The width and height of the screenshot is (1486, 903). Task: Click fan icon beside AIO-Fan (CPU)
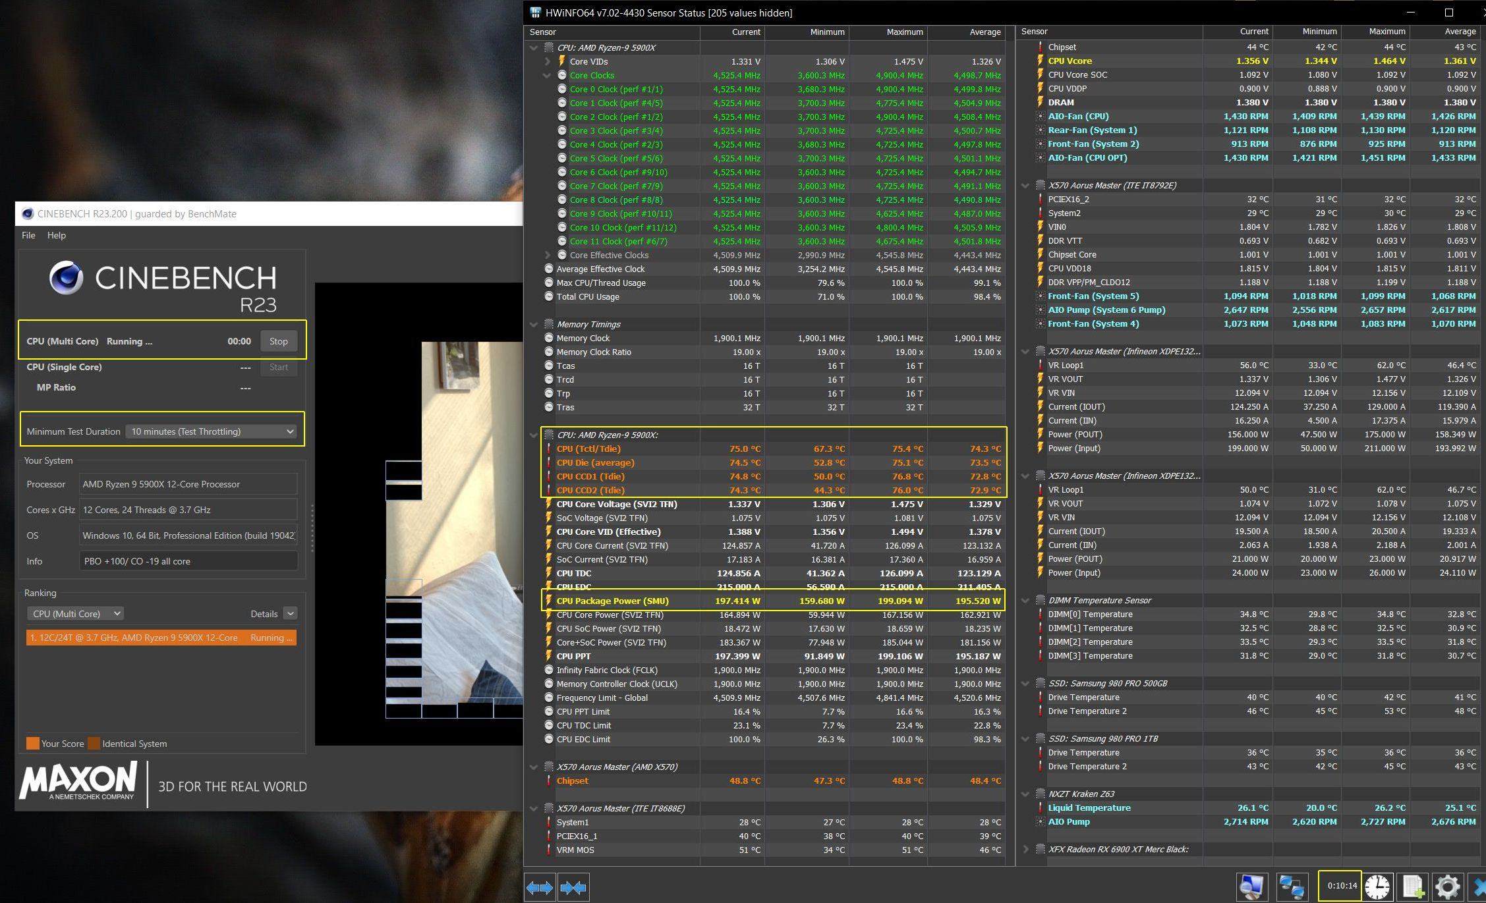(1040, 116)
